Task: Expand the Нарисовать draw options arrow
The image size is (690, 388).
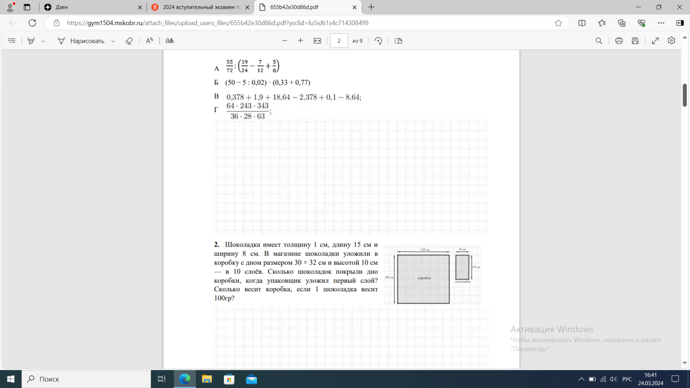Action: (113, 41)
